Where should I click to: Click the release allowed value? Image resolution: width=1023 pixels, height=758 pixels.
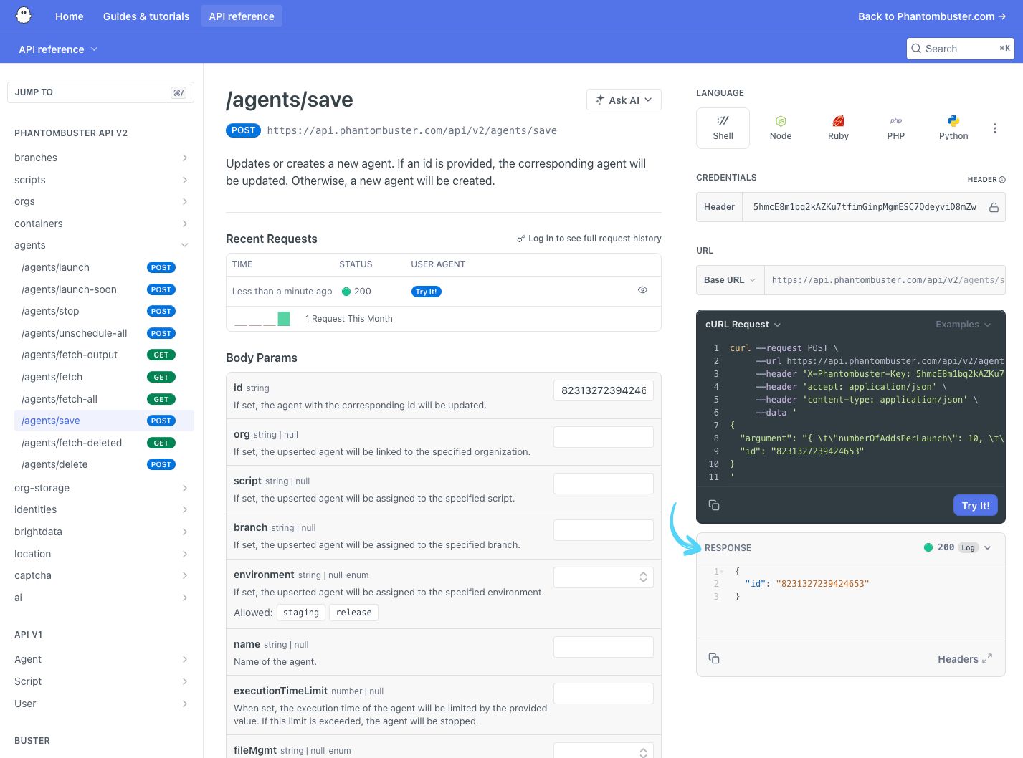(x=354, y=613)
